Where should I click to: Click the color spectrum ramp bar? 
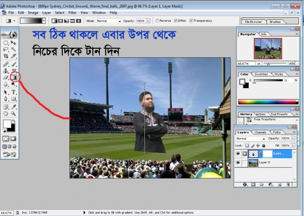click(268, 102)
